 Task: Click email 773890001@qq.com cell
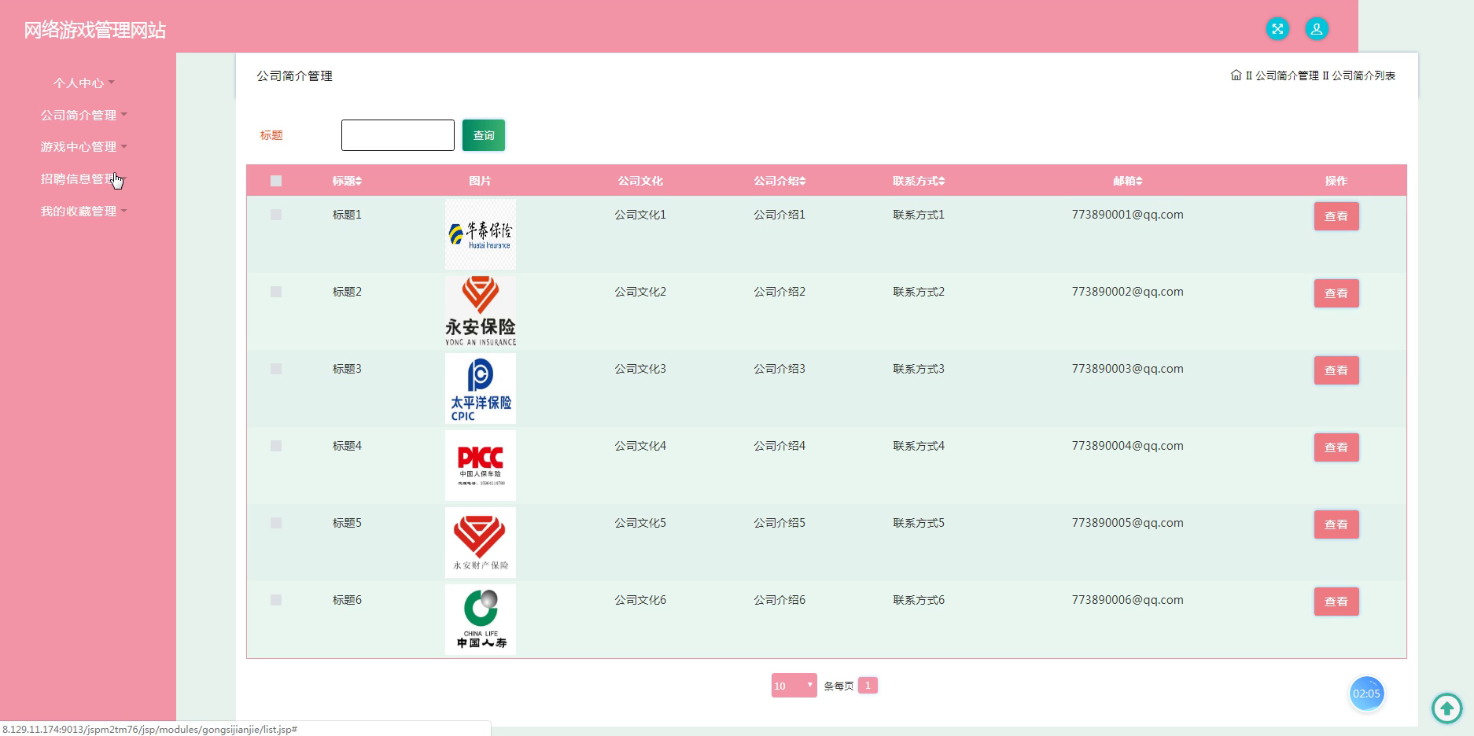(x=1127, y=215)
